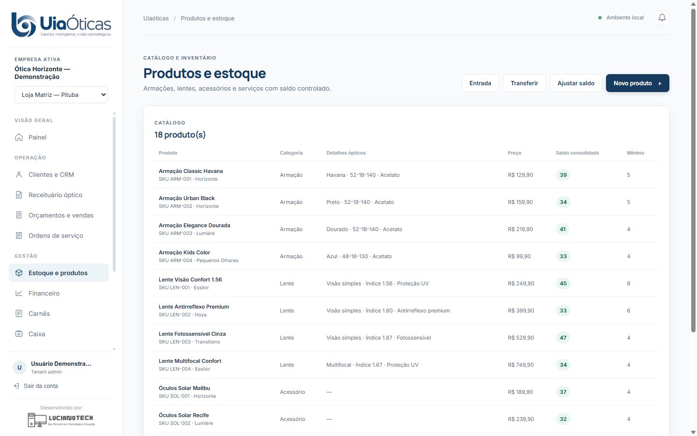Select the Armação Classic Havana product name

(x=191, y=171)
